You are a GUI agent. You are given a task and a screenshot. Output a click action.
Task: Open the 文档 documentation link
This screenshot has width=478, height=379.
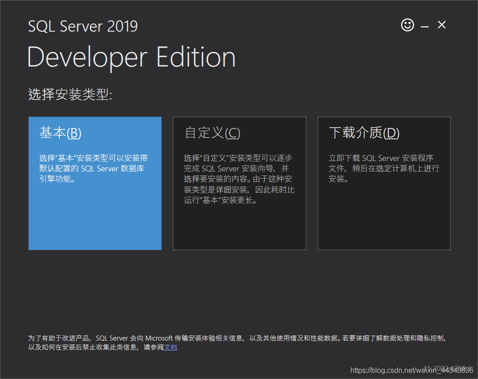coord(170,347)
